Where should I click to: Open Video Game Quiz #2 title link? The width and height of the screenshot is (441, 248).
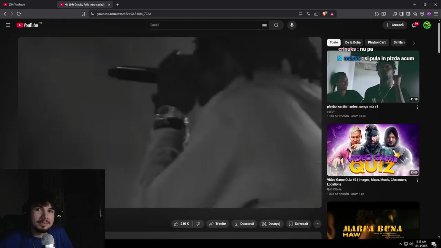[367, 182]
